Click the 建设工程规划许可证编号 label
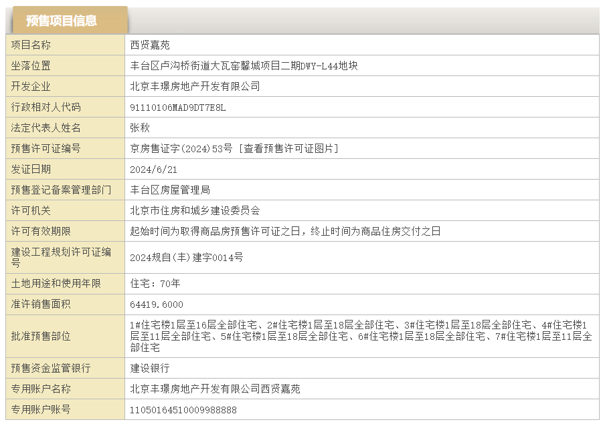This screenshot has height=424, width=603. (61, 258)
